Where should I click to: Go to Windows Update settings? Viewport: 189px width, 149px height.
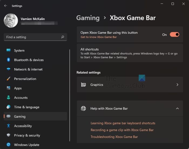click(x=35, y=145)
